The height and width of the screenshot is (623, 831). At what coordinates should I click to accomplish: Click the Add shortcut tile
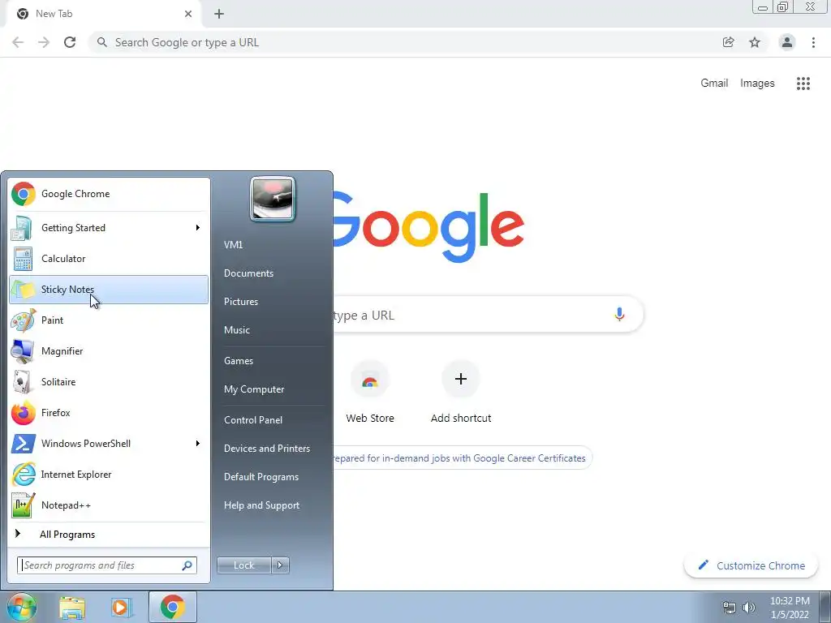461,392
